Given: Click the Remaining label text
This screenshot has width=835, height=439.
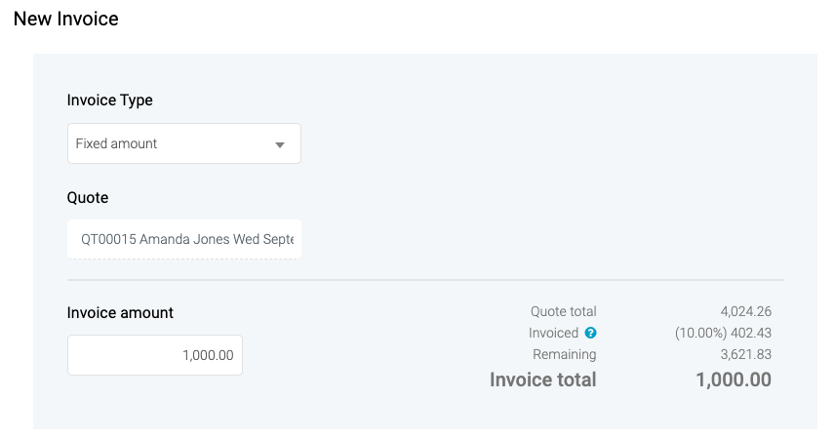Looking at the screenshot, I should [x=564, y=354].
